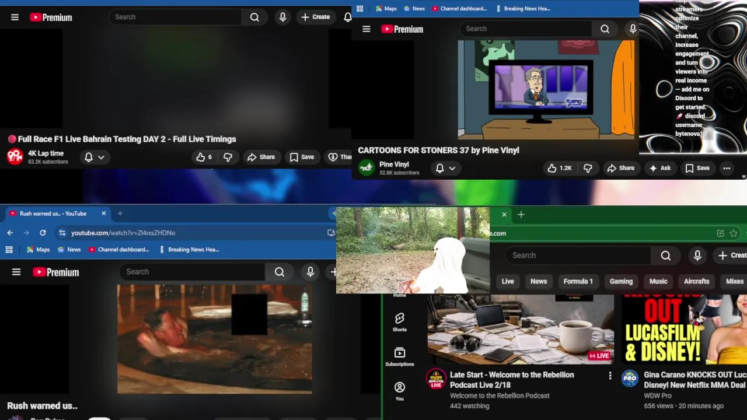Reload the Rush warned us page
Image resolution: width=747 pixels, height=420 pixels.
pyautogui.click(x=43, y=233)
